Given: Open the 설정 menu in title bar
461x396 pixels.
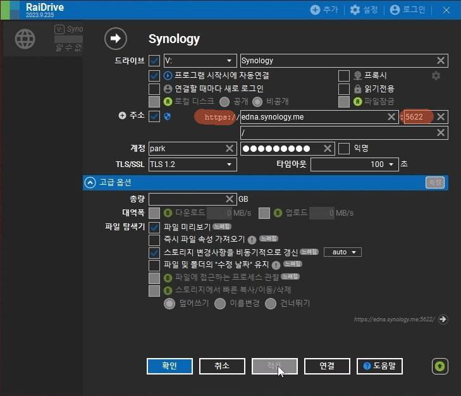Looking at the screenshot, I should click(364, 9).
